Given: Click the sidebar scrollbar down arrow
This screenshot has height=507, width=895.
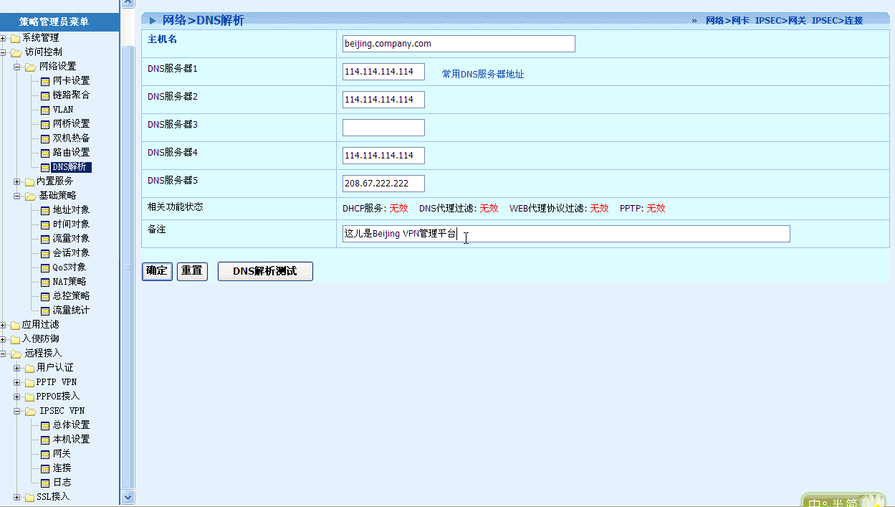Looking at the screenshot, I should pyautogui.click(x=128, y=496).
